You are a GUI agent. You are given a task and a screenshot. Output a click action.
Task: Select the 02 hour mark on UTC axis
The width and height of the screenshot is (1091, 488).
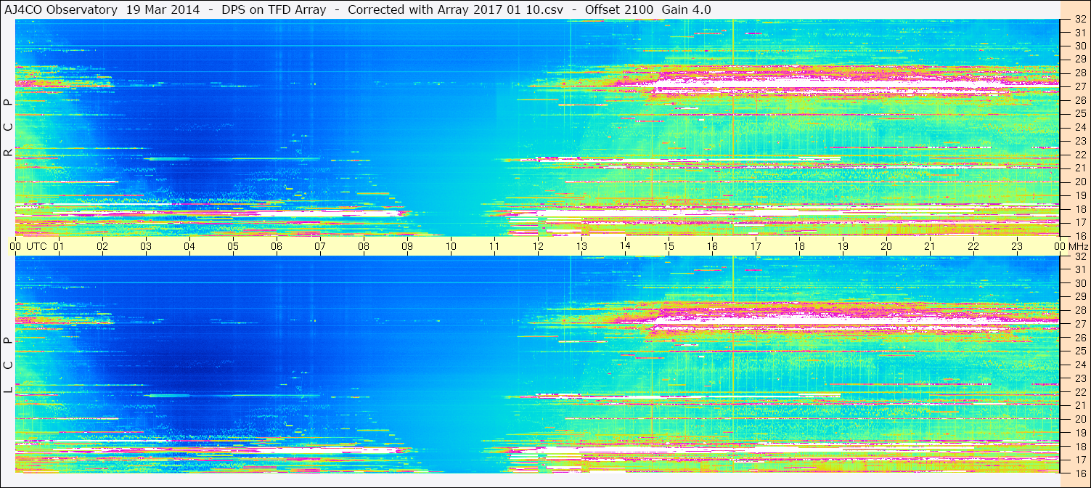click(102, 246)
